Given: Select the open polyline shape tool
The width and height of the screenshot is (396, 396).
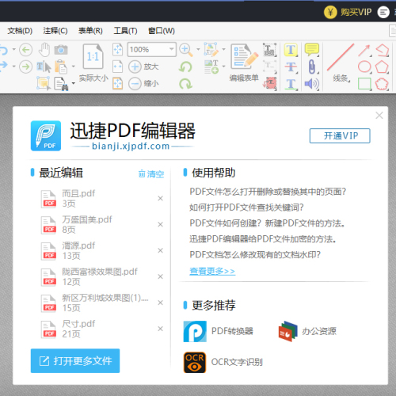Looking at the screenshot, I should (383, 50).
